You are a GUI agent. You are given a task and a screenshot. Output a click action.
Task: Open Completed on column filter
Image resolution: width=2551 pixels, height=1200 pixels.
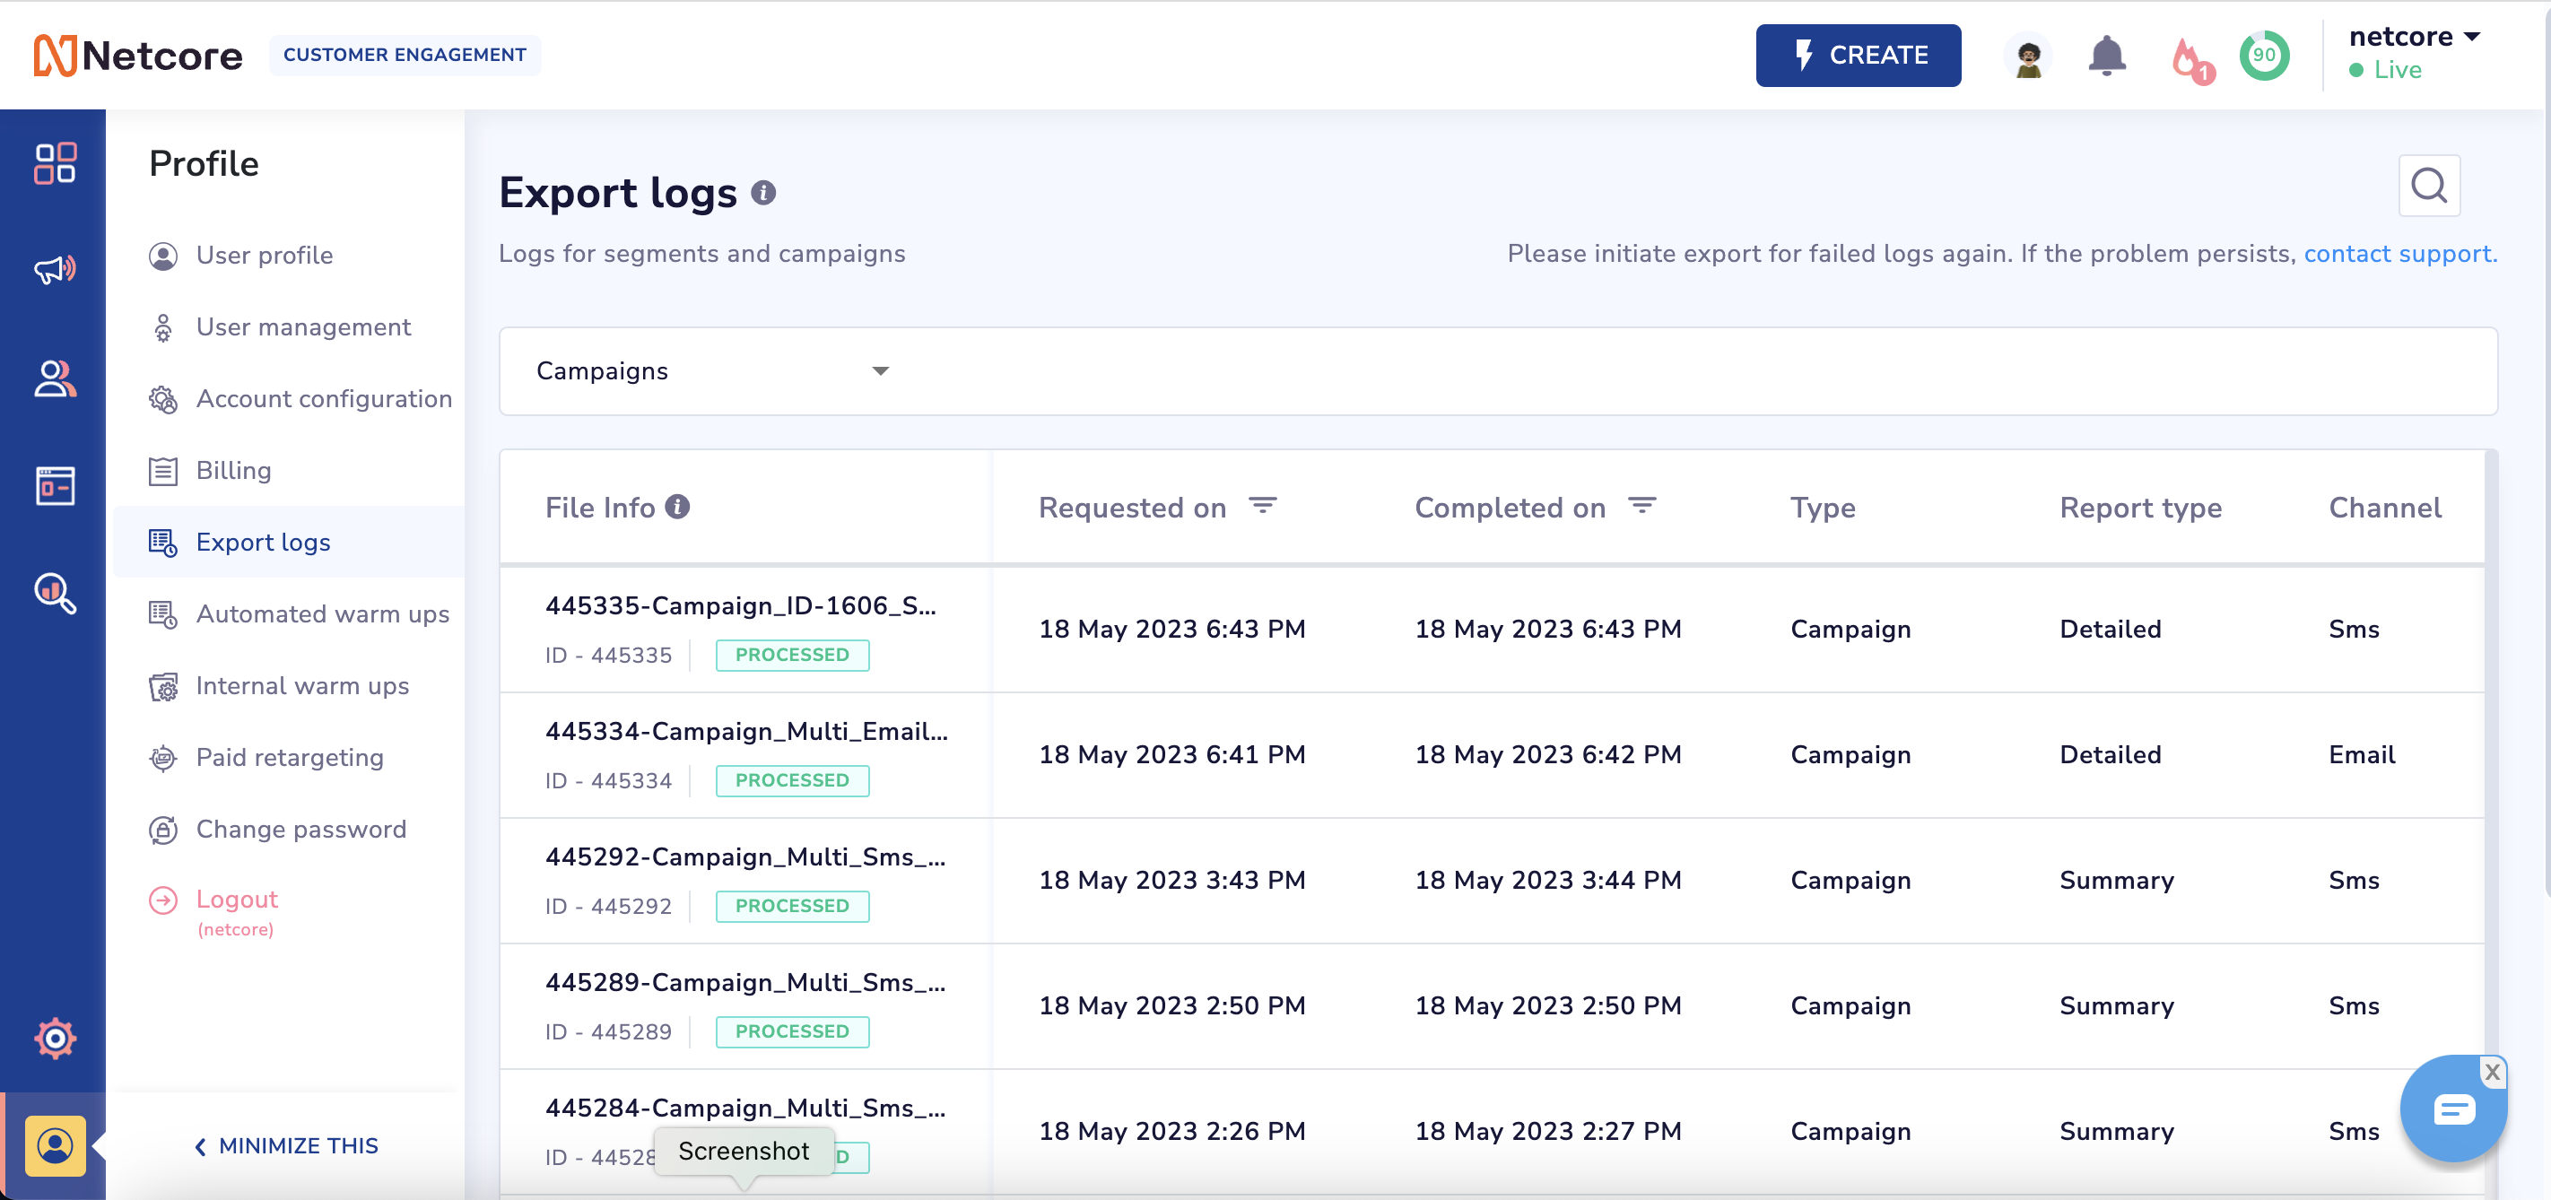1641,507
